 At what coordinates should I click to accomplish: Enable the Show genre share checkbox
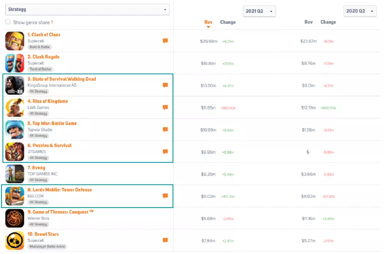tap(8, 22)
